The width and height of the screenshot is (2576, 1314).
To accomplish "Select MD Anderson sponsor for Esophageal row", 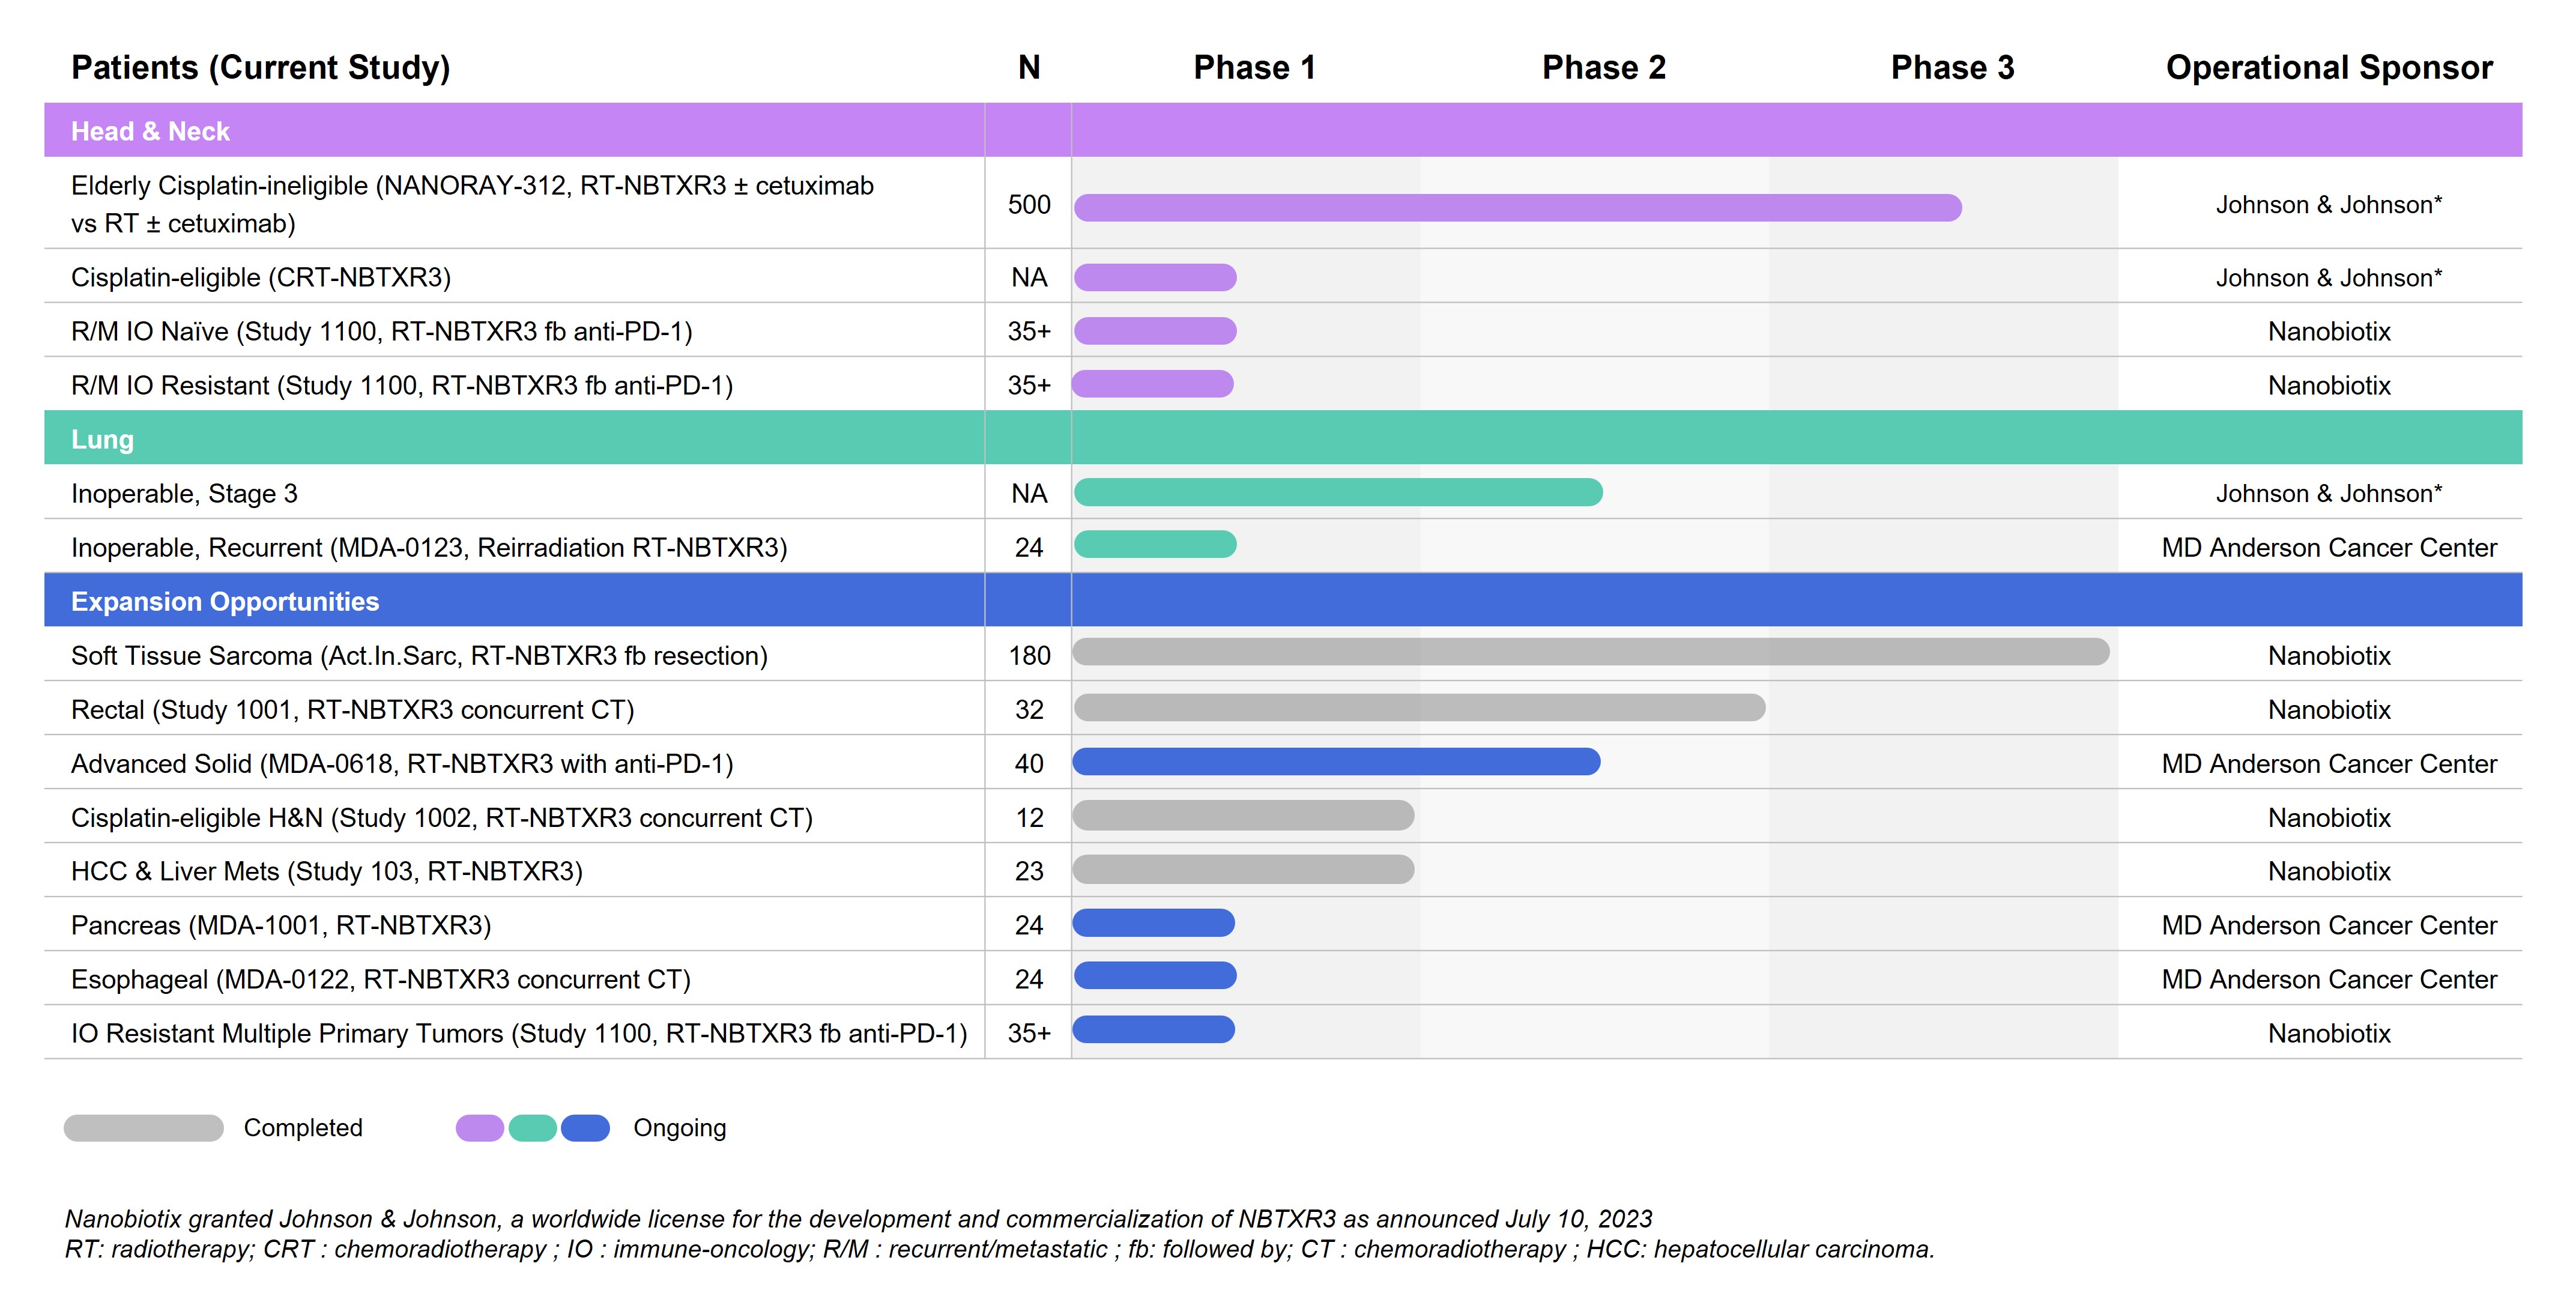I will click(2328, 979).
